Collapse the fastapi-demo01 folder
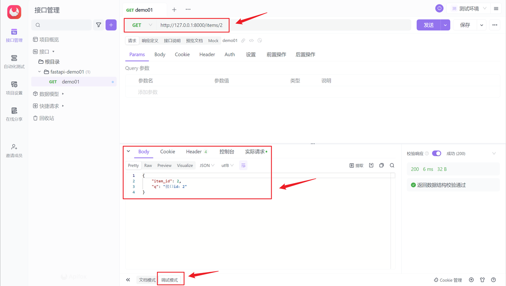This screenshot has width=506, height=286. (x=40, y=72)
